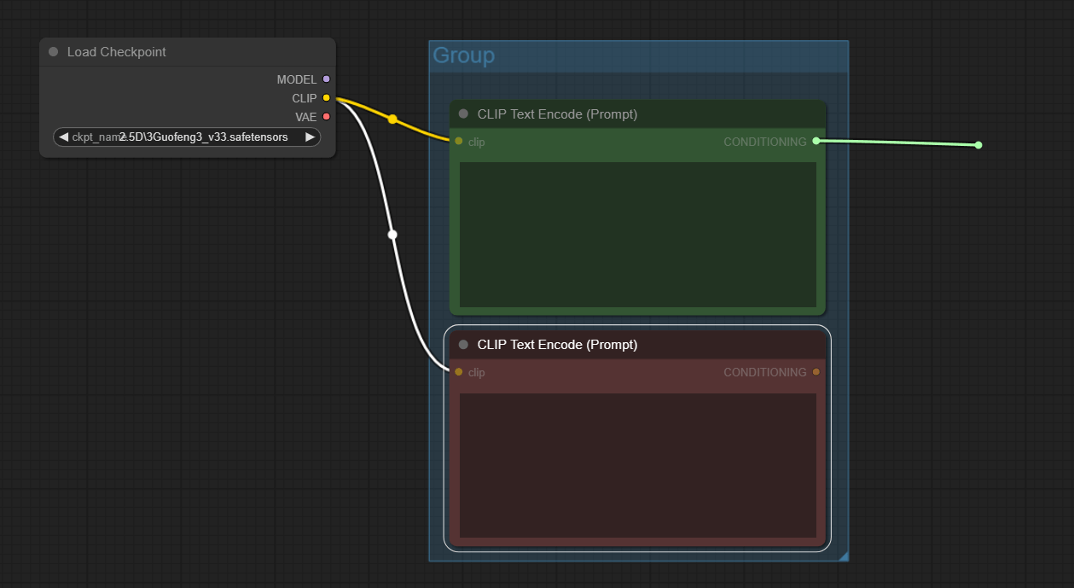Viewport: 1074px width, 588px height.
Task: Click the clip input socket on green node
Action: point(459,142)
